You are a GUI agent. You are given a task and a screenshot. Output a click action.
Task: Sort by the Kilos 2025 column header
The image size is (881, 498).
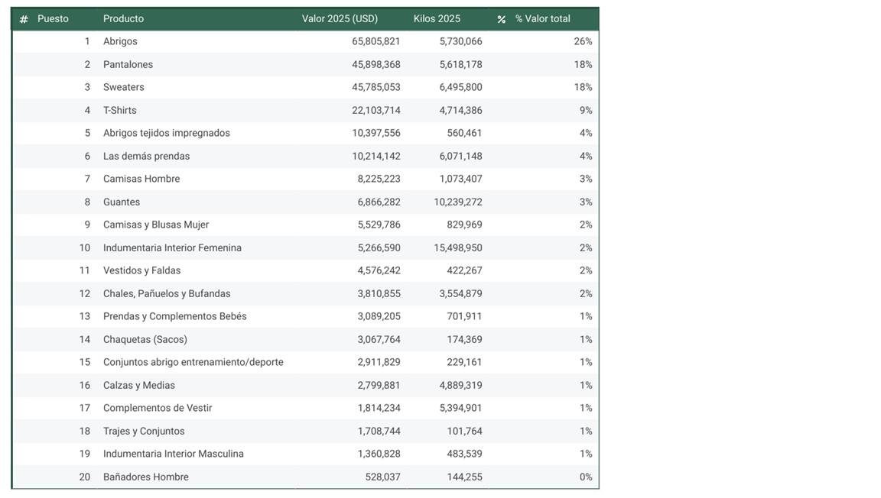coord(437,18)
